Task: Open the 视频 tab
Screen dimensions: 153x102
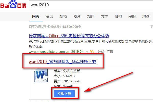Action: pyautogui.click(x=63, y=16)
